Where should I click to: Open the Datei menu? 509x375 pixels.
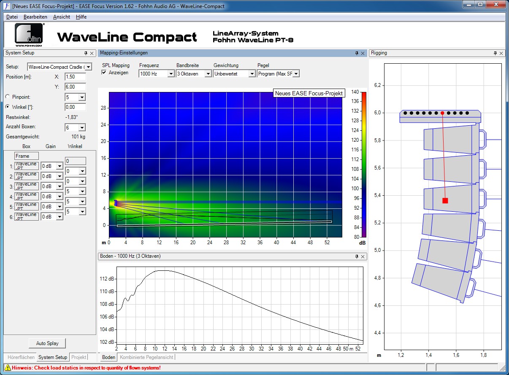(12, 17)
